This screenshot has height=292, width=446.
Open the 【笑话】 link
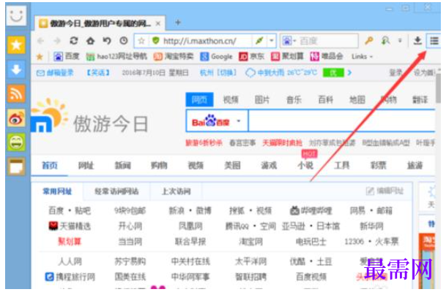pos(98,73)
